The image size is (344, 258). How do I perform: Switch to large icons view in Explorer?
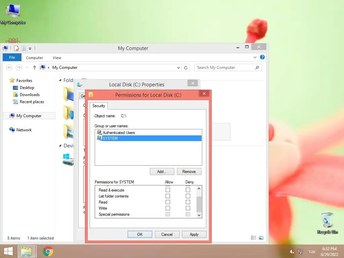pyautogui.click(x=261, y=238)
